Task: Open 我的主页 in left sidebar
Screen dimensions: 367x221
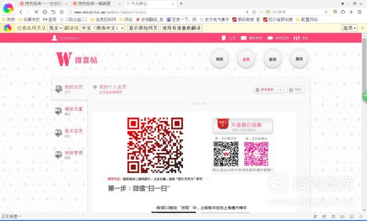Action: 70,89
